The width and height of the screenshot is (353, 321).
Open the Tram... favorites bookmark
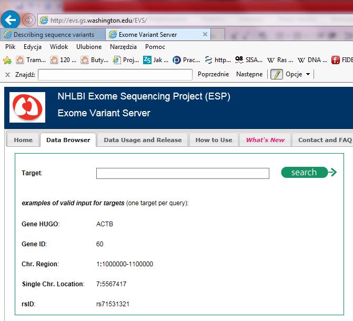coord(31,60)
